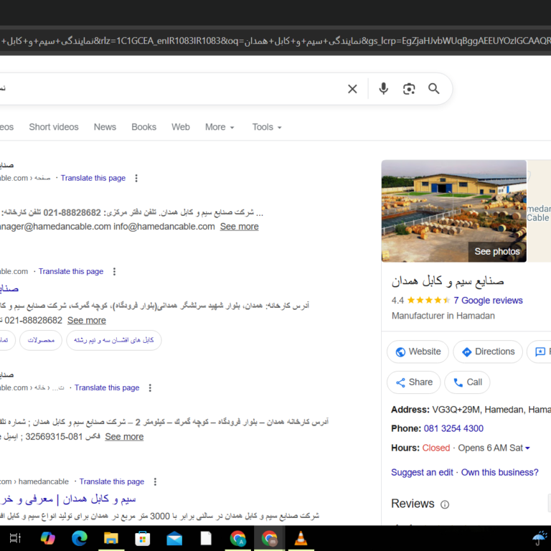
Task: Click See more after fax 32569315-081
Action: point(124,437)
